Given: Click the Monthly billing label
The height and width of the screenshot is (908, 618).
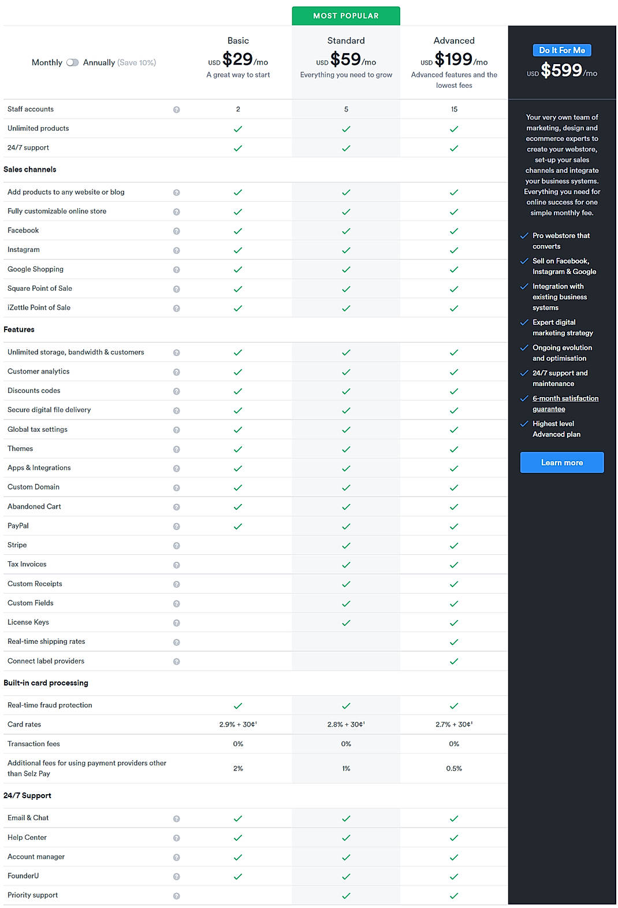Looking at the screenshot, I should 47,62.
